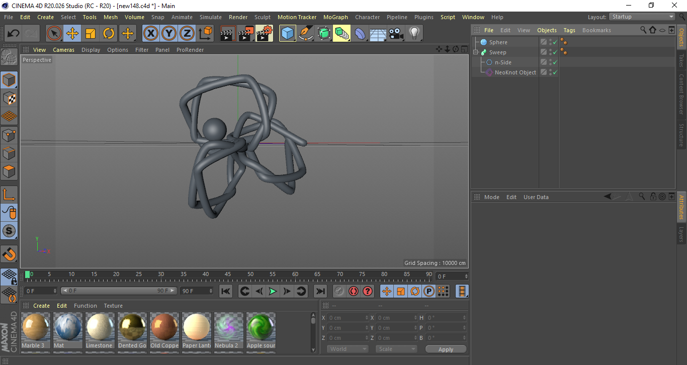Toggle X axis lock
This screenshot has width=687, height=365.
click(x=150, y=34)
